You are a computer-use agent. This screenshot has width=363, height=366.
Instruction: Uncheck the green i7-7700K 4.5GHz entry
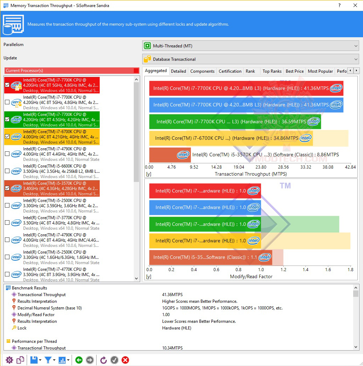click(x=7, y=119)
